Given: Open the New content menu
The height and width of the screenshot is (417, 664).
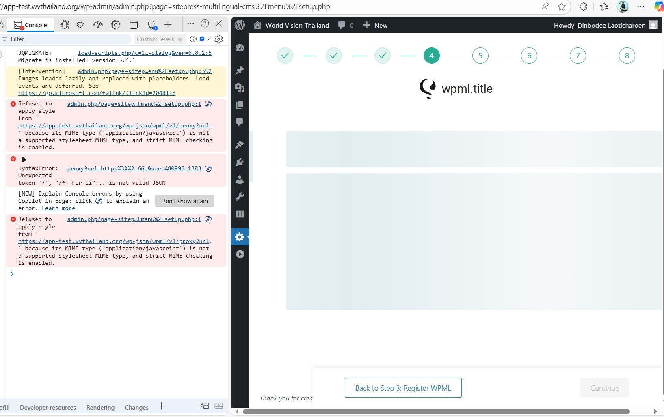Looking at the screenshot, I should coord(375,25).
